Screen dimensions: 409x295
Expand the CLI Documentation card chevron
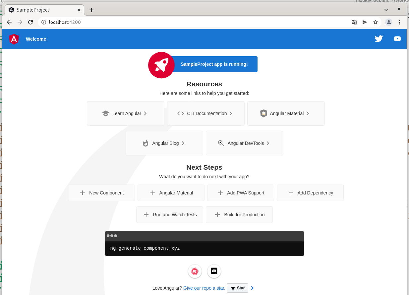(231, 113)
